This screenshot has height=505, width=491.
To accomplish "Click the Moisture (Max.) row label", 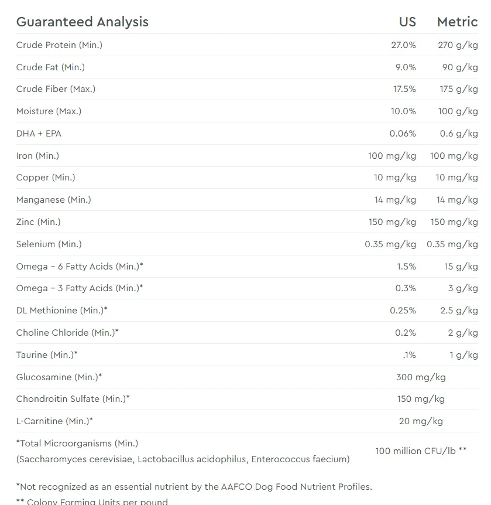I will point(49,111).
